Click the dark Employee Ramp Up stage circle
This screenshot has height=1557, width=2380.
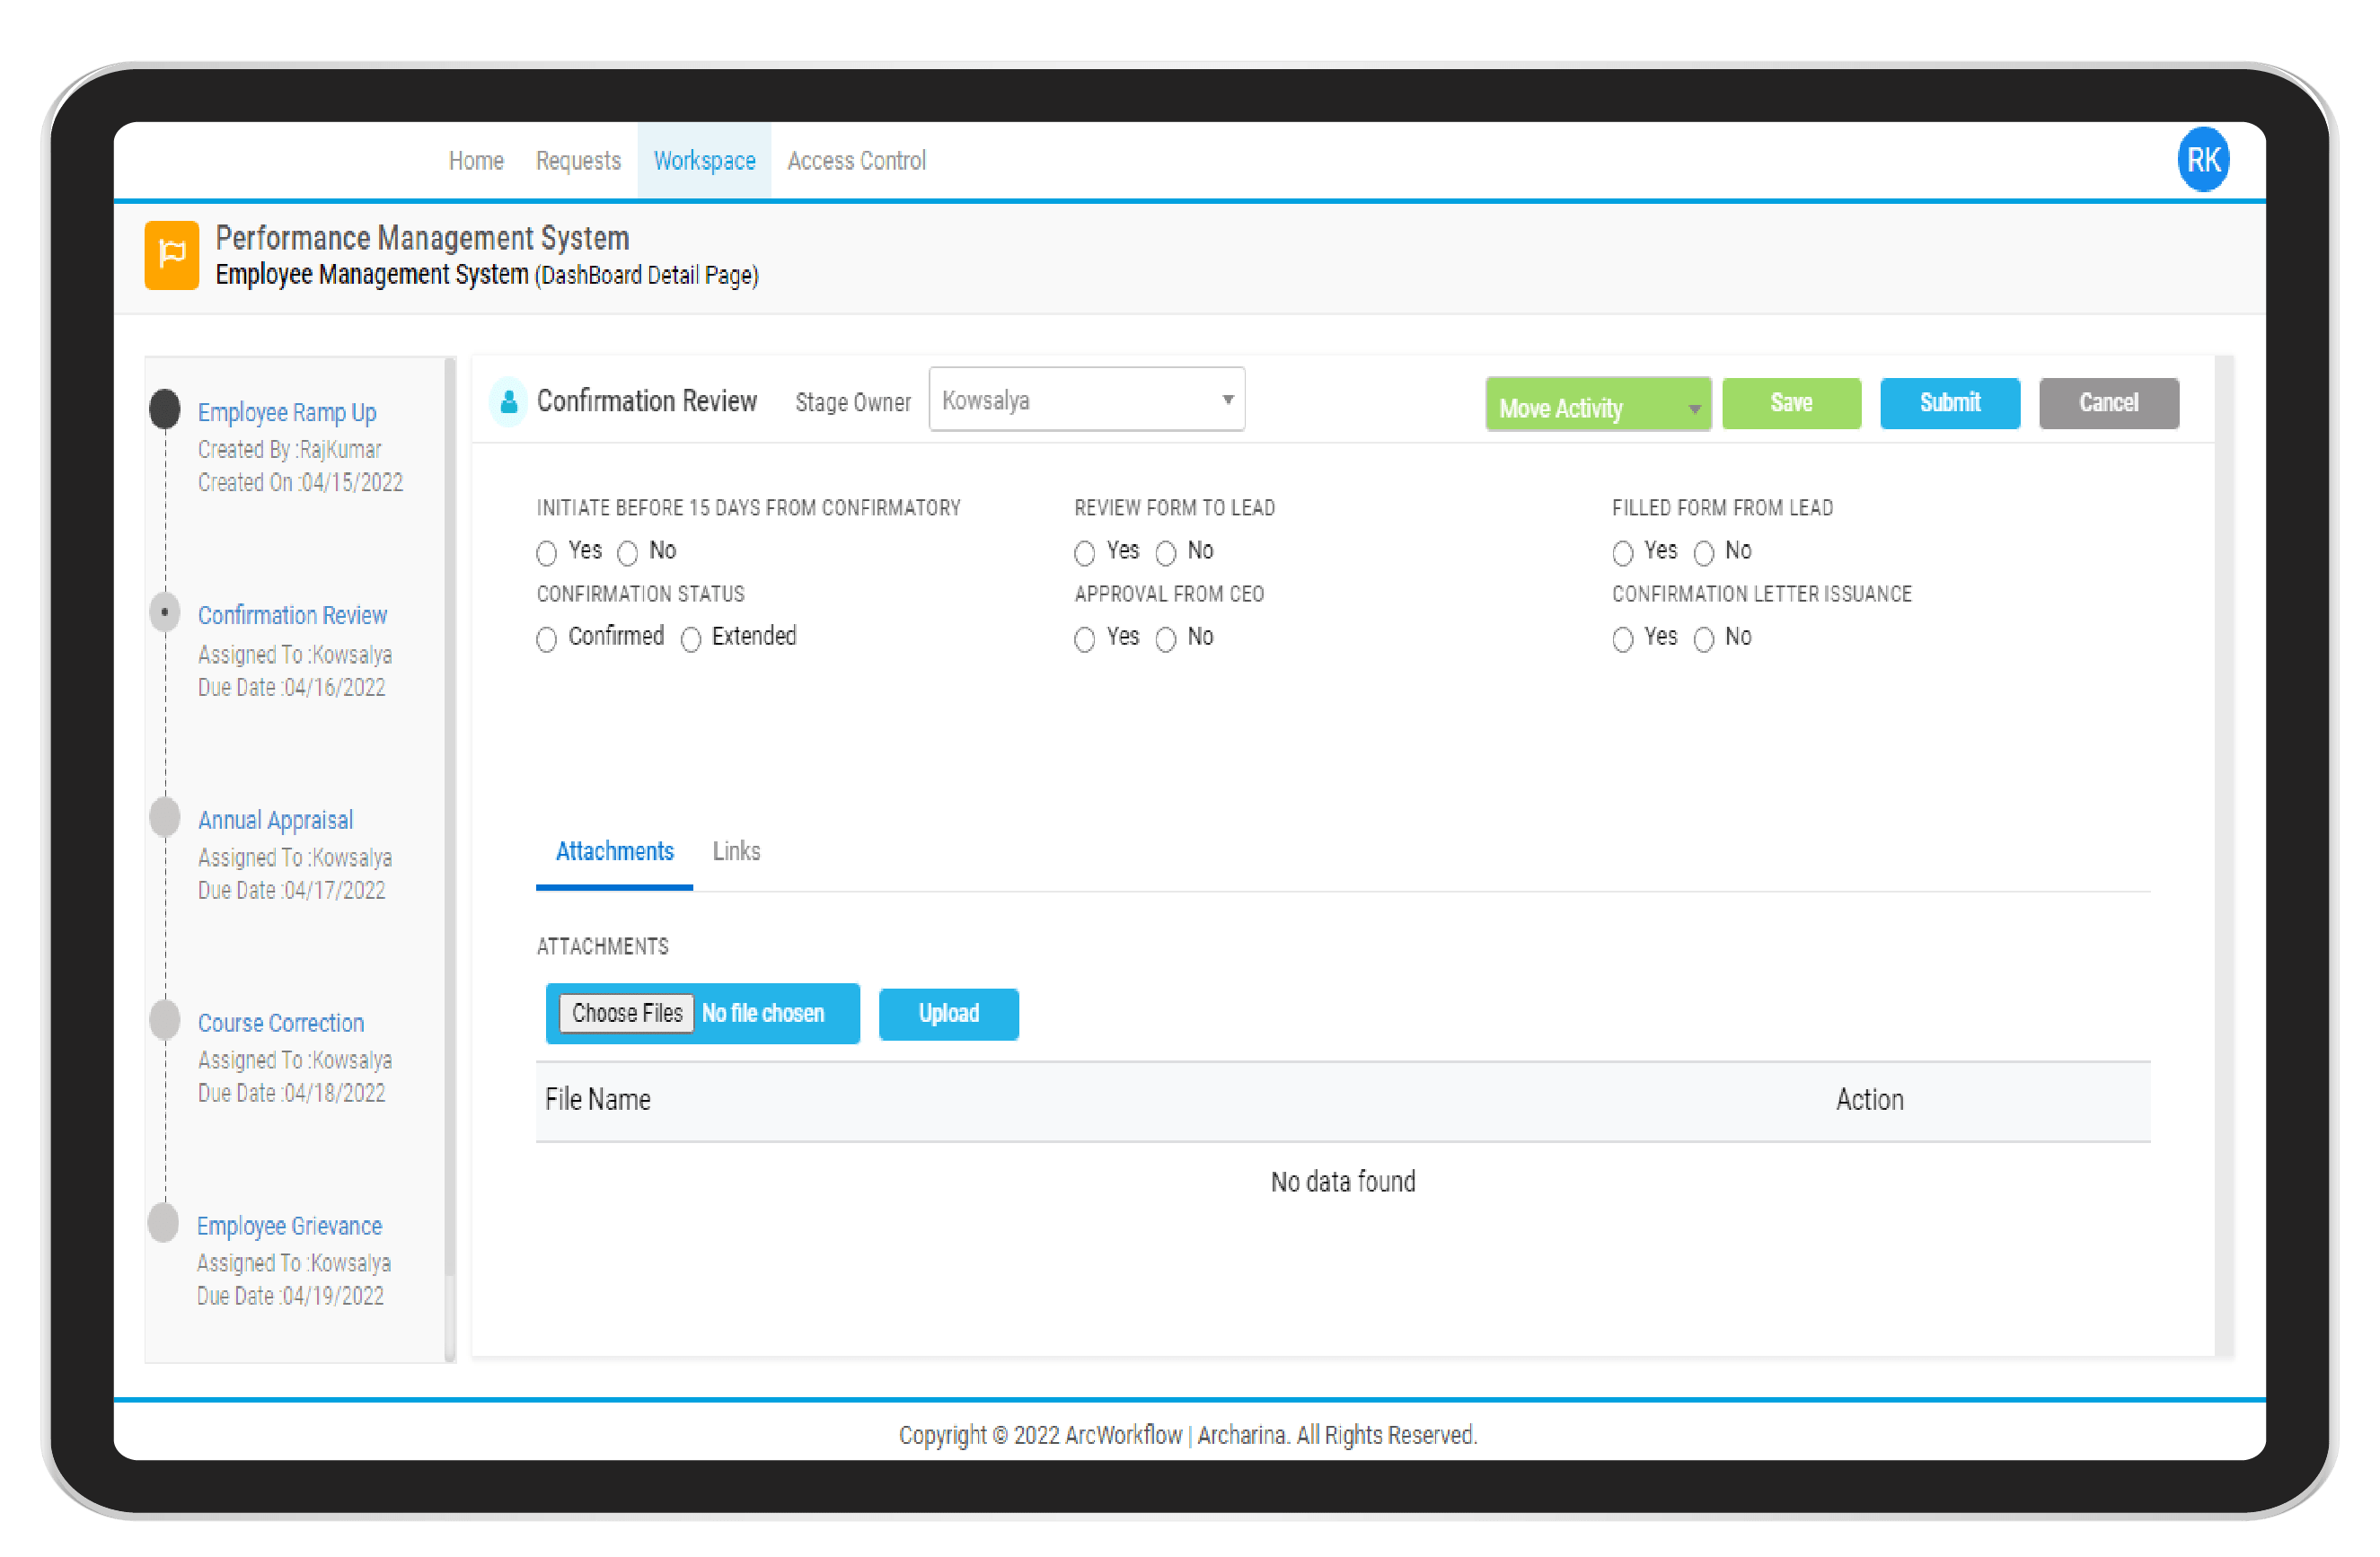[165, 409]
